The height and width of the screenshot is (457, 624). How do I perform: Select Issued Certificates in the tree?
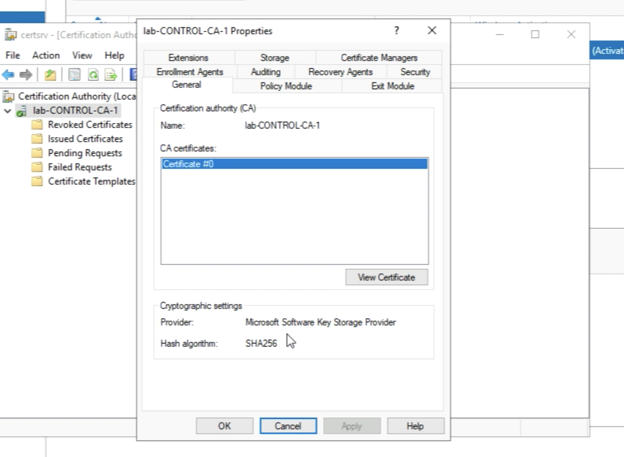85,139
